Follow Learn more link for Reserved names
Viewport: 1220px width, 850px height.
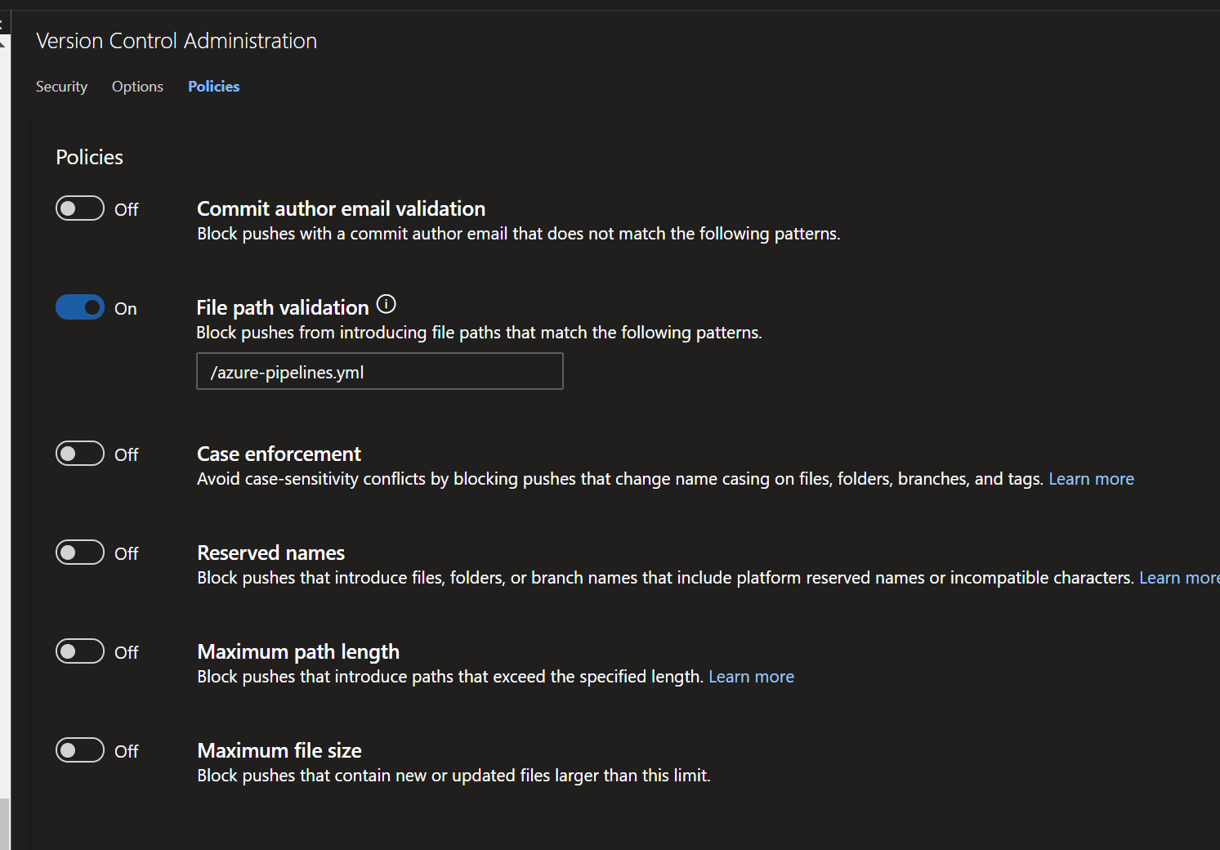click(x=1179, y=578)
